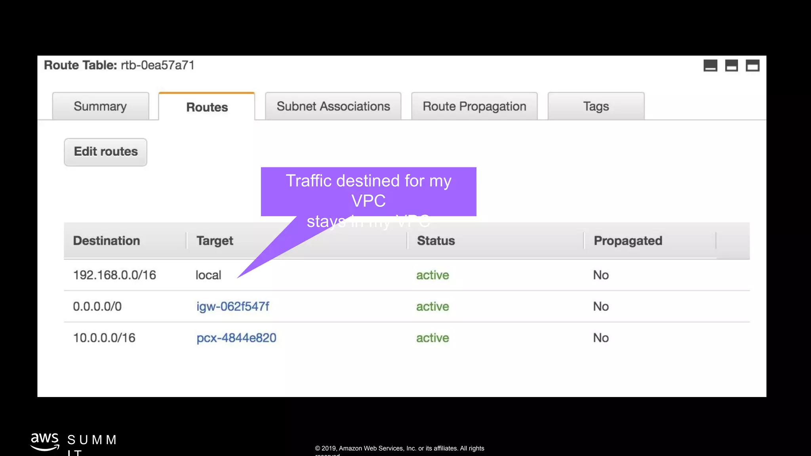Image resolution: width=811 pixels, height=456 pixels.
Task: Click active status in the 0.0.0.0/0 row
Action: pyautogui.click(x=432, y=306)
